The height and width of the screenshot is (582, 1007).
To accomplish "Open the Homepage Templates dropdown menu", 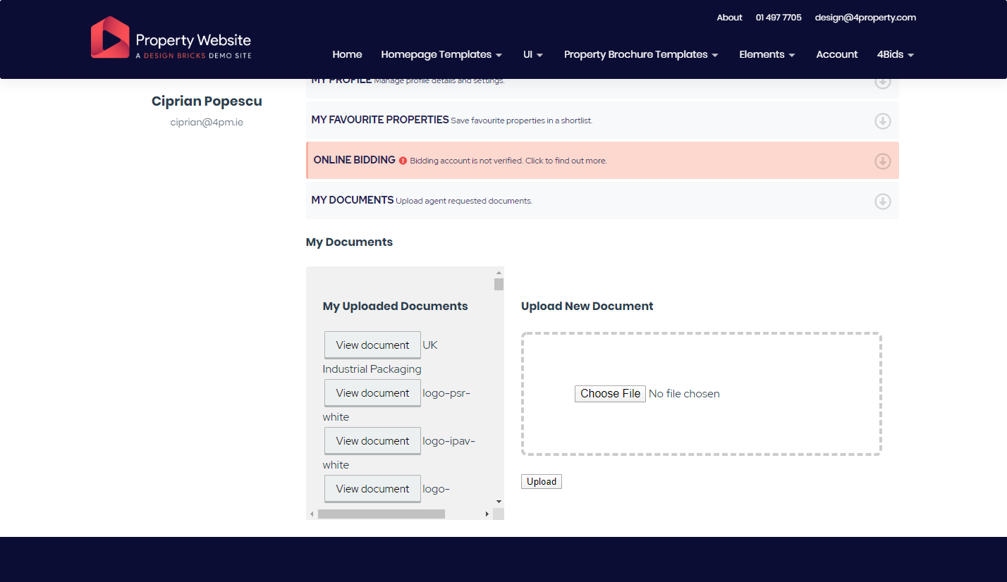I will 441,54.
